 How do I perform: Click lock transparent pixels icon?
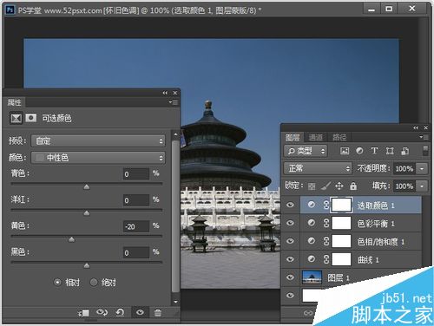pyautogui.click(x=312, y=186)
